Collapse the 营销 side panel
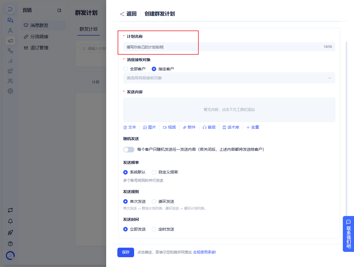The image size is (354, 267). [59, 10]
